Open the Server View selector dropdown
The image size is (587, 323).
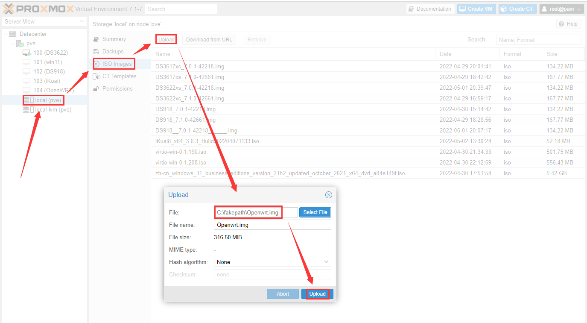click(44, 21)
